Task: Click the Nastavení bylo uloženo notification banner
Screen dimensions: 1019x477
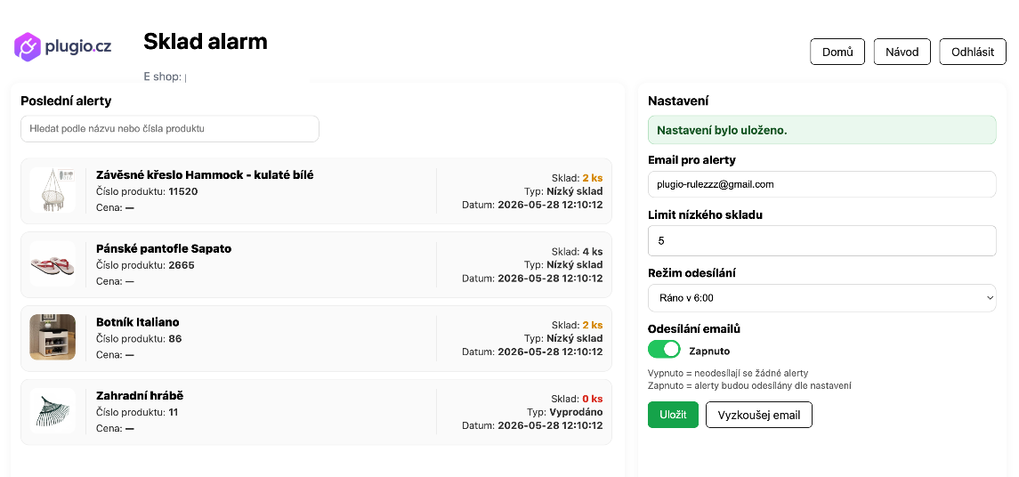Action: [822, 130]
